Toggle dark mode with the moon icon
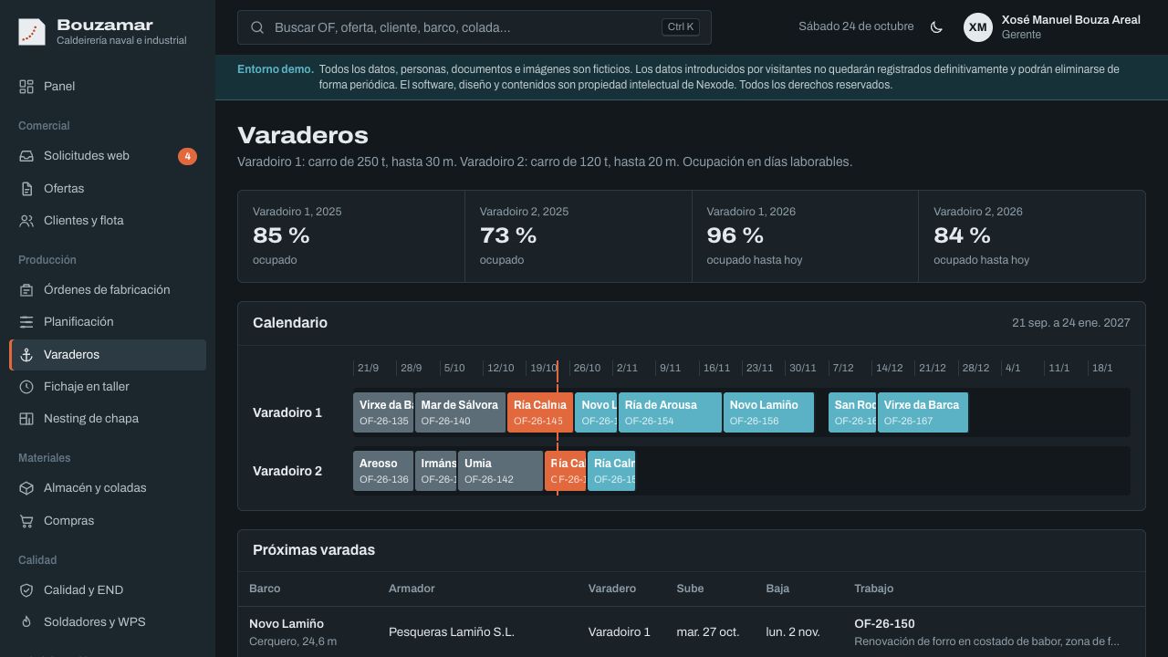This screenshot has height=657, width=1168. coord(936,27)
